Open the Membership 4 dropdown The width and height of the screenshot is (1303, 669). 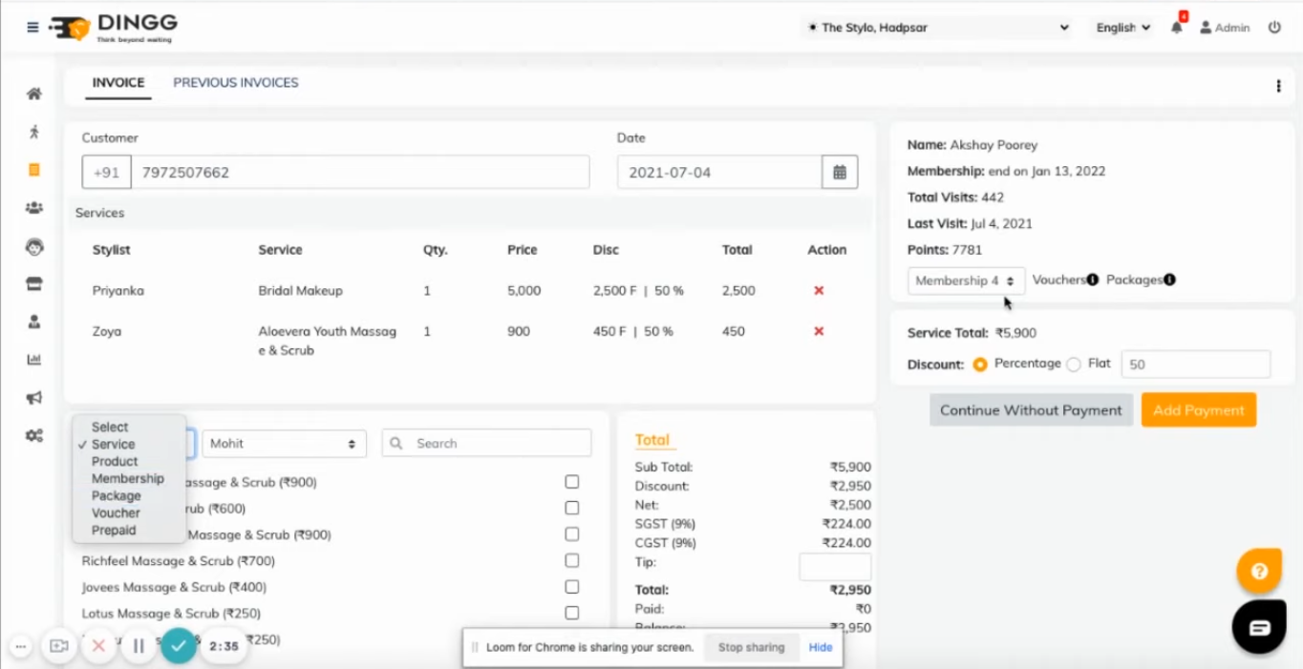click(965, 281)
